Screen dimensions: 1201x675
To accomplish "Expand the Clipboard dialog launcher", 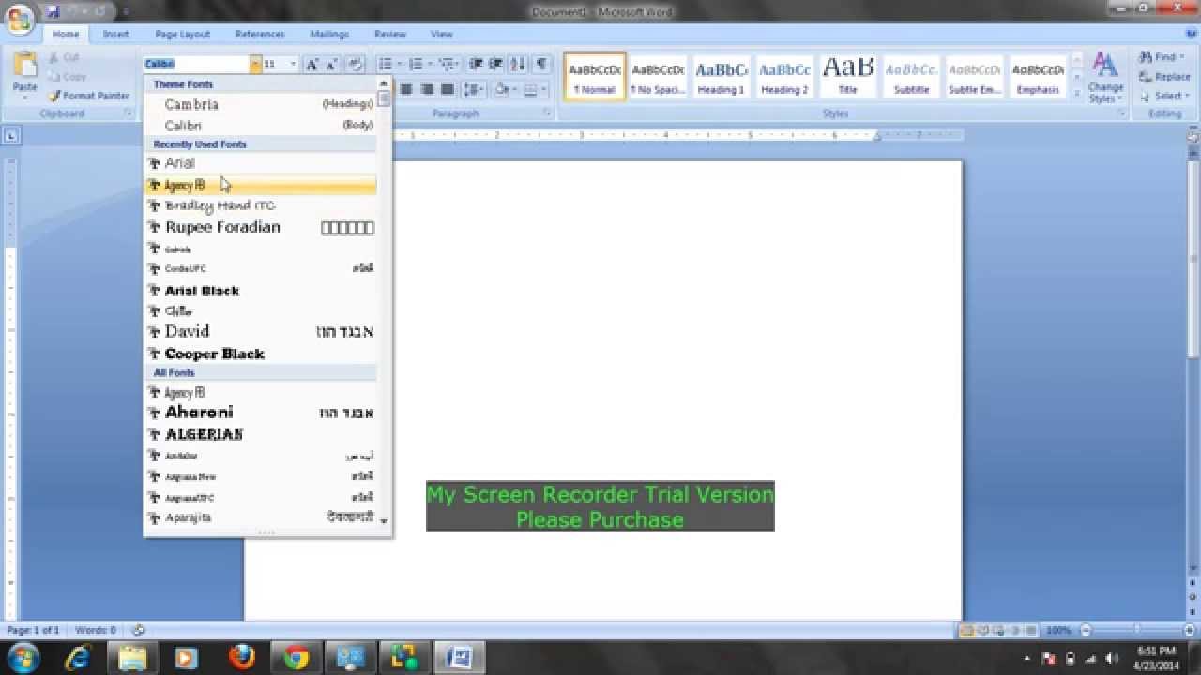I will point(129,113).
